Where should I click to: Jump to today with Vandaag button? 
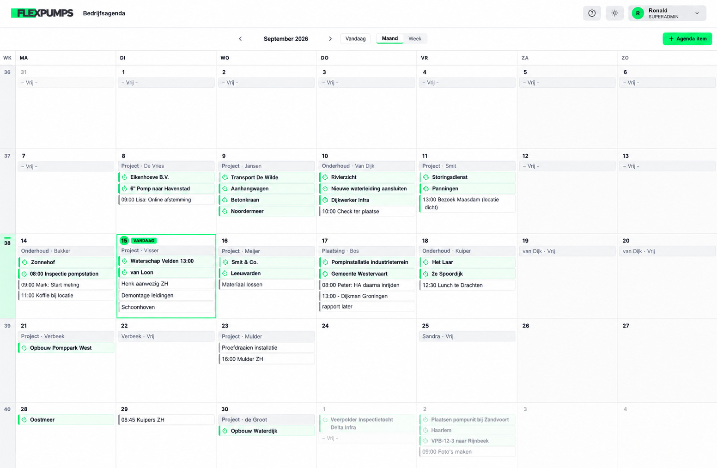[356, 39]
